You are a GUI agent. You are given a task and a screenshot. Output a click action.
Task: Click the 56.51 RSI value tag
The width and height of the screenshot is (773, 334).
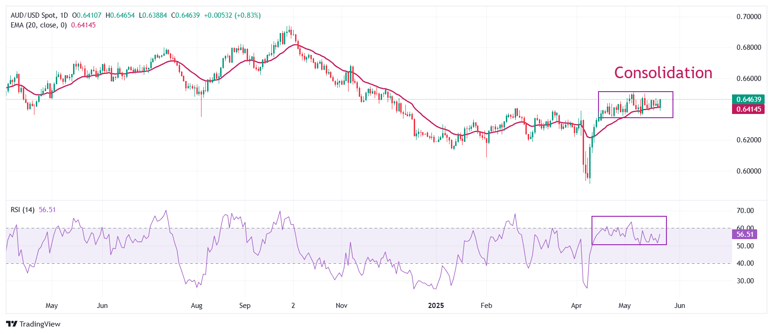[745, 234]
